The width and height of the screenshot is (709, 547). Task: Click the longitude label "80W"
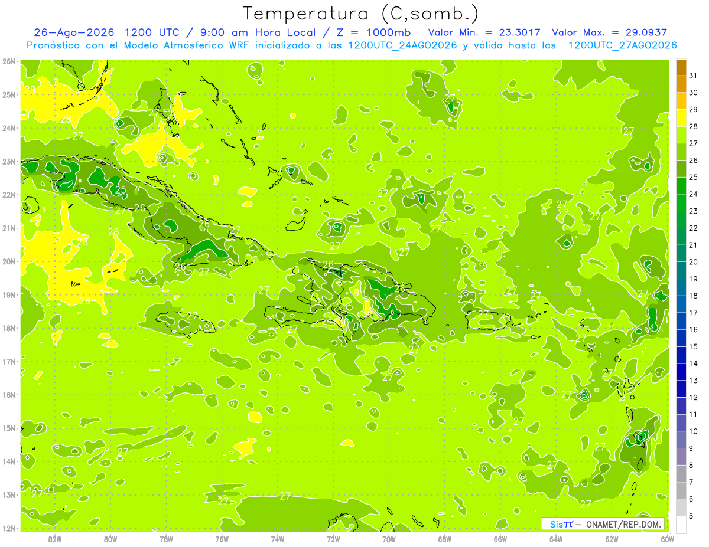point(110,539)
